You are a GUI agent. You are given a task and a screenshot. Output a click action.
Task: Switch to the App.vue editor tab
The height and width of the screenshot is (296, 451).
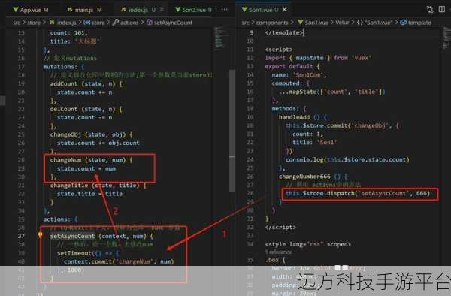(x=31, y=10)
